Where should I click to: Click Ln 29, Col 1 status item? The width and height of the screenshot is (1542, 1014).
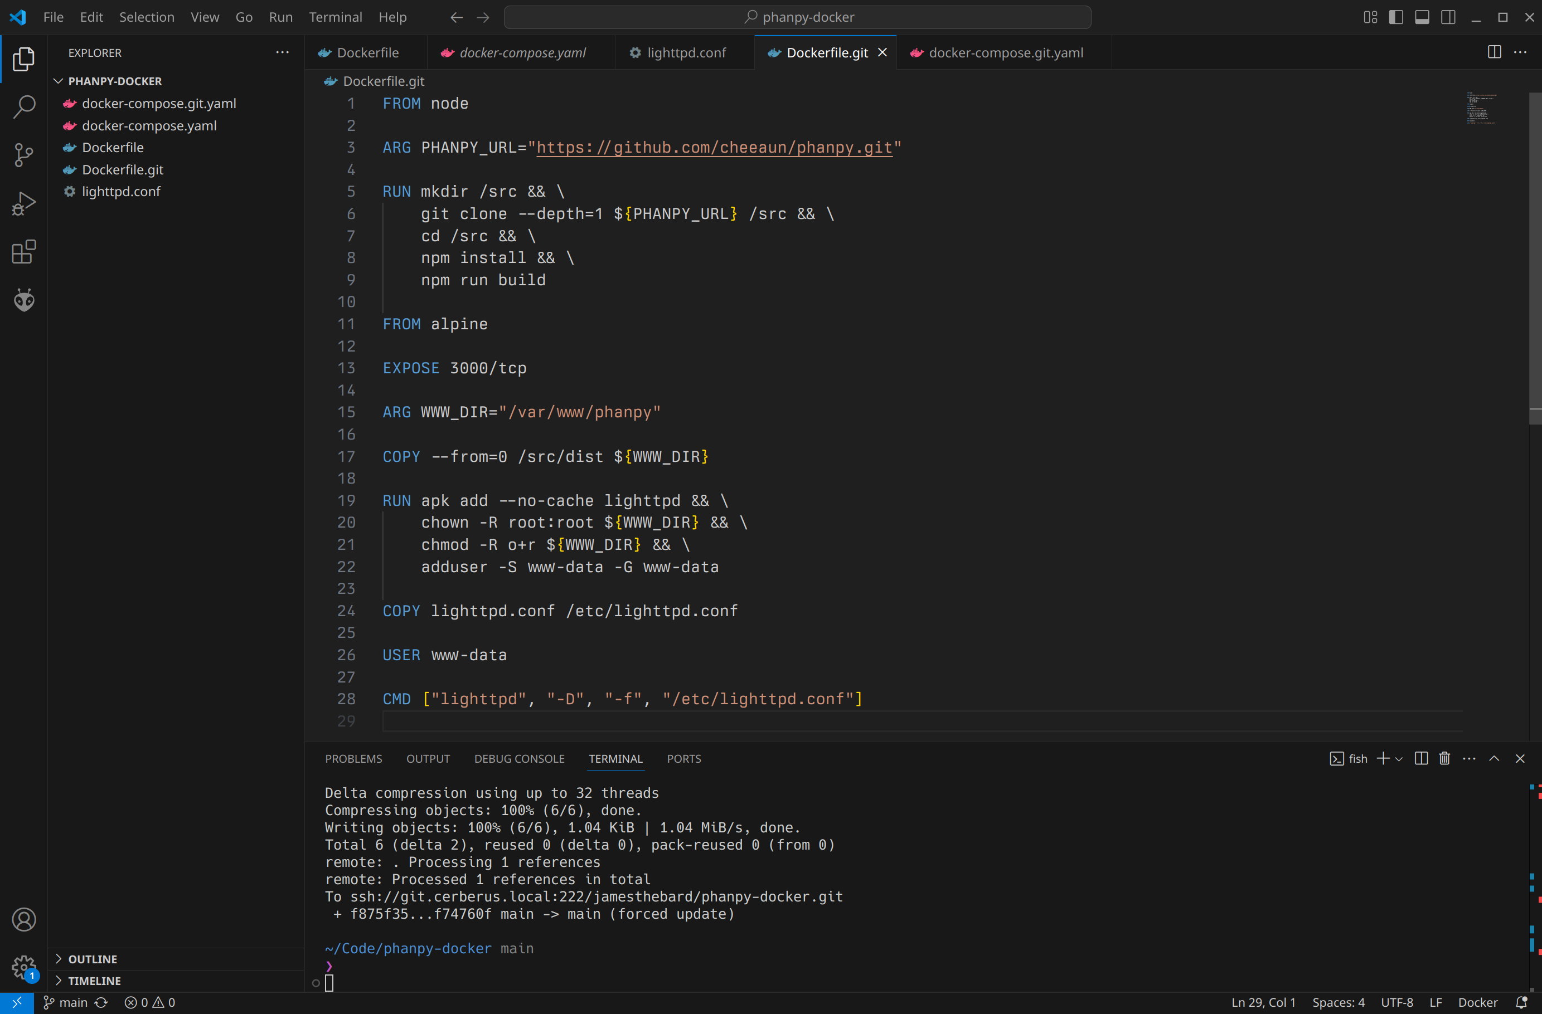1263,1002
